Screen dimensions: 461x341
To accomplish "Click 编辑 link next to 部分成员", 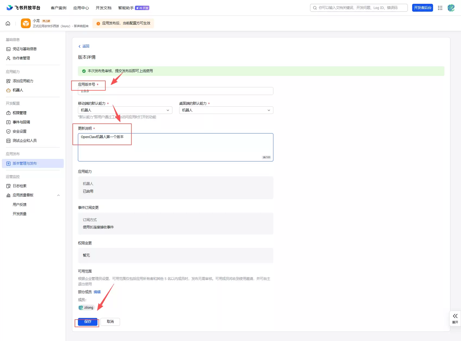I will coord(97,292).
